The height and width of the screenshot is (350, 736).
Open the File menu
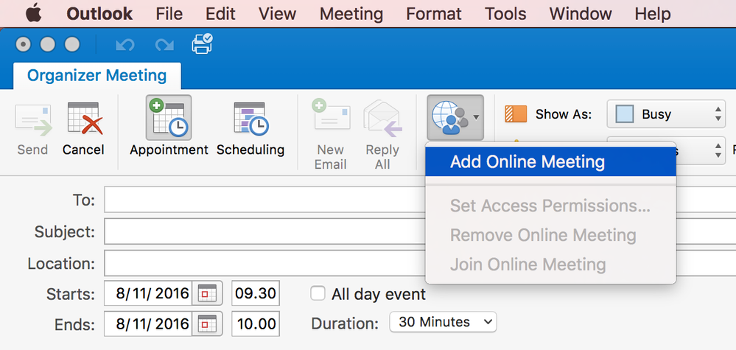[x=169, y=13]
